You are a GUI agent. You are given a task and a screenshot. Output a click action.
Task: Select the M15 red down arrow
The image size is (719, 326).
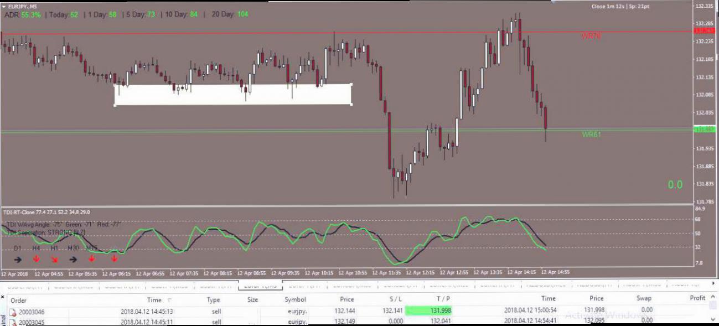91,258
